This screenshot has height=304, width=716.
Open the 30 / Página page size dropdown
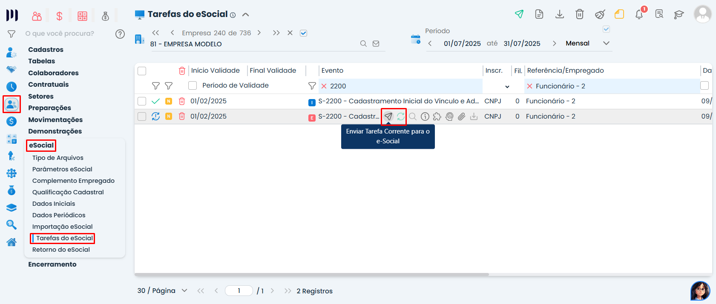184,291
